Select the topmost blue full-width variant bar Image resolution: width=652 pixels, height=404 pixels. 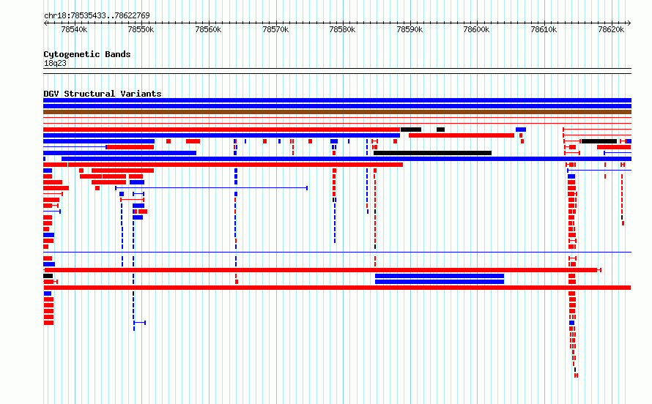point(337,100)
